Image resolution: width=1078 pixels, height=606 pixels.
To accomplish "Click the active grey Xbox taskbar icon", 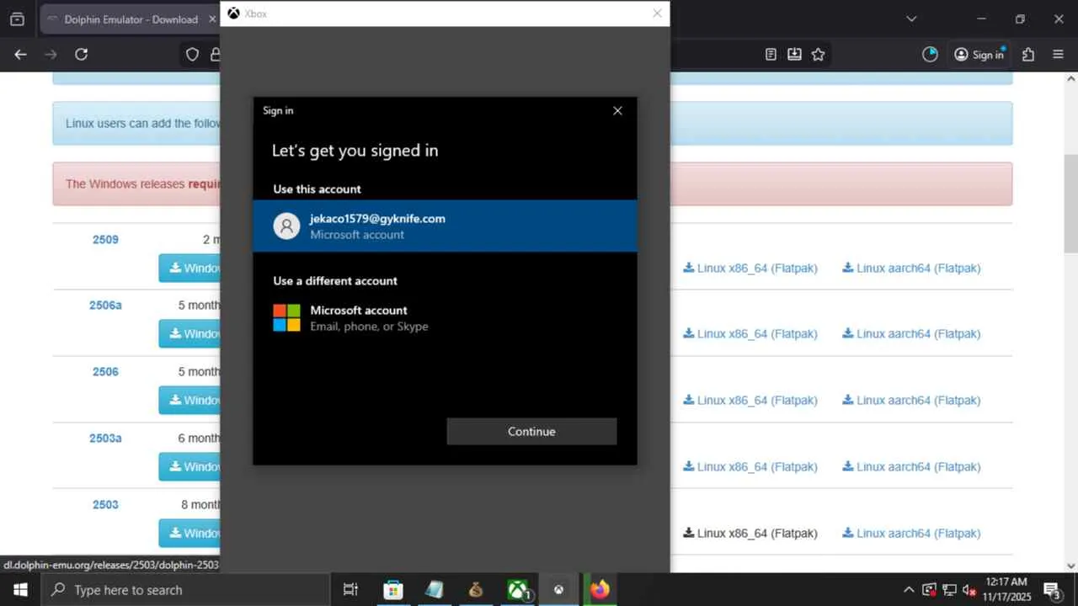I will tap(558, 589).
